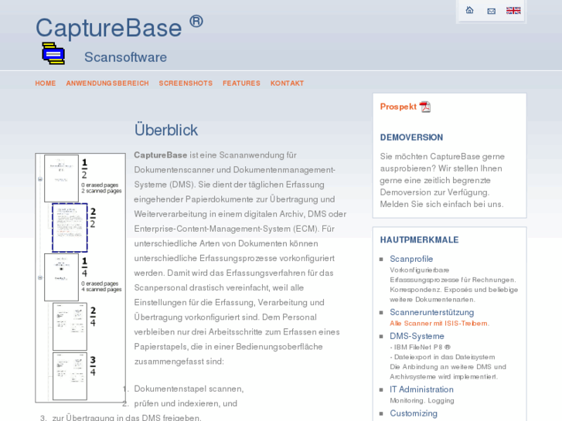Select FEATURES in the navigation
562x421 pixels.
point(241,83)
